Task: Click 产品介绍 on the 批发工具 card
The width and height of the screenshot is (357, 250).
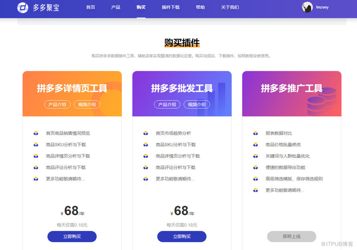Action: [x=167, y=105]
